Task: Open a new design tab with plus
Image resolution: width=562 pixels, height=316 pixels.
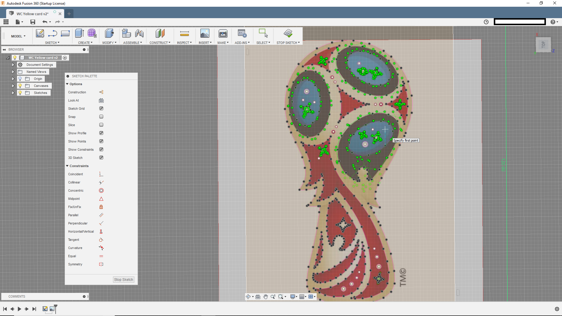Action: (69, 14)
